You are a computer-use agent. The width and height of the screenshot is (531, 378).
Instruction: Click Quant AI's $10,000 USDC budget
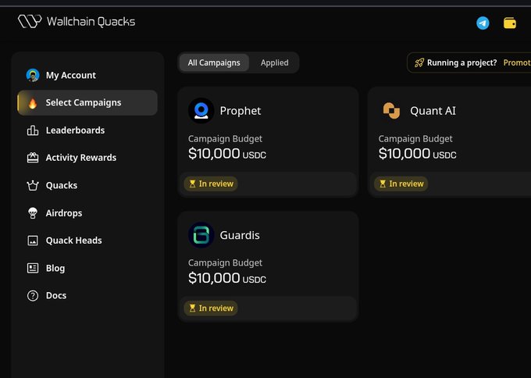pos(418,154)
